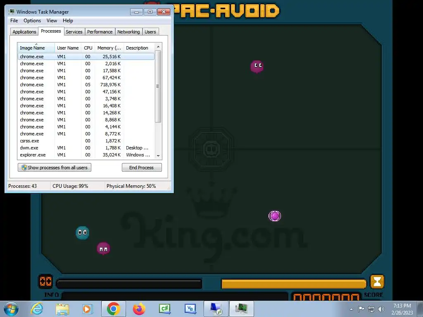Select the chrome.exe row using 3,748 K
The width and height of the screenshot is (423, 317).
pyautogui.click(x=86, y=99)
